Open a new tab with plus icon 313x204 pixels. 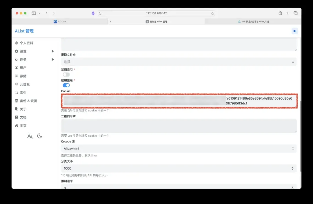288,13
